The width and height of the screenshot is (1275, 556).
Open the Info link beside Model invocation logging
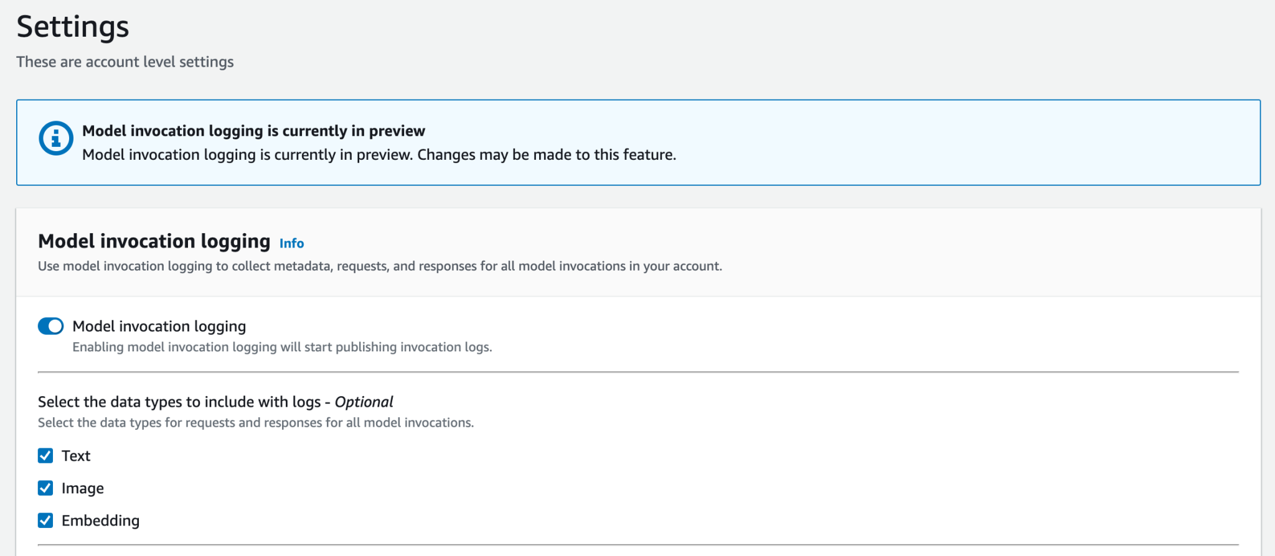tap(291, 243)
